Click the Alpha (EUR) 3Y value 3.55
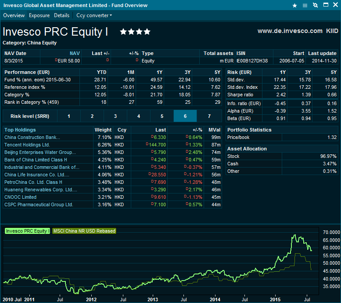Image resolution: width=341 pixels, height=303 pixels. tap(306, 111)
